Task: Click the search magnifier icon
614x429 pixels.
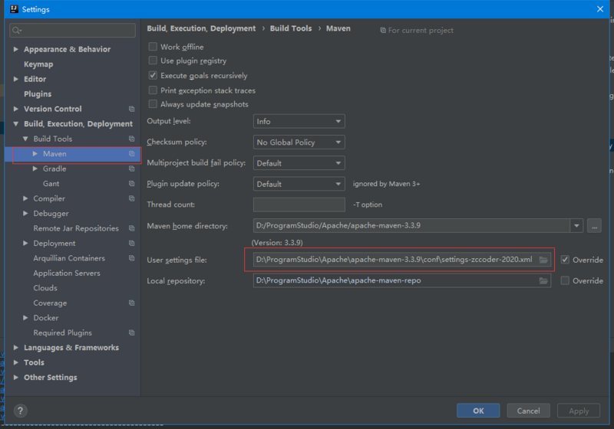Action: pos(16,30)
